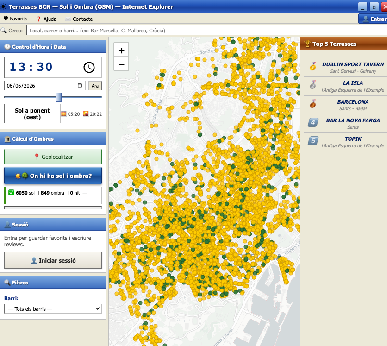Screen dimensions: 387x346
Task: Click the Control d'Hora i Data header
Action: pos(53,47)
